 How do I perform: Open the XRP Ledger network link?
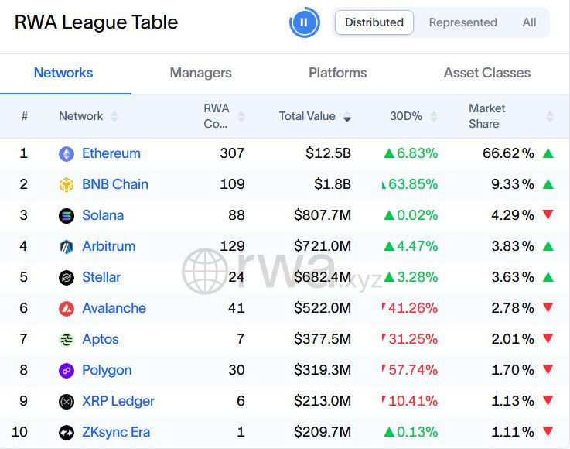click(x=118, y=401)
